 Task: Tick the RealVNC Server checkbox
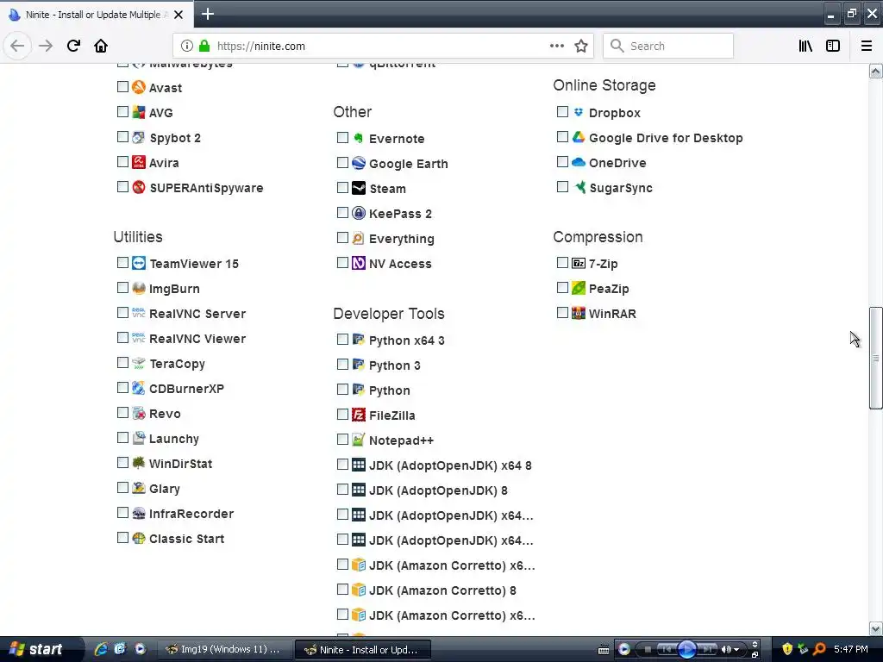pos(122,312)
